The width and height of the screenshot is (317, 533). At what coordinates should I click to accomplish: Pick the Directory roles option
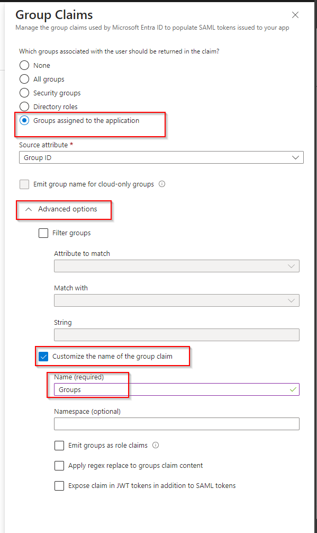24,106
